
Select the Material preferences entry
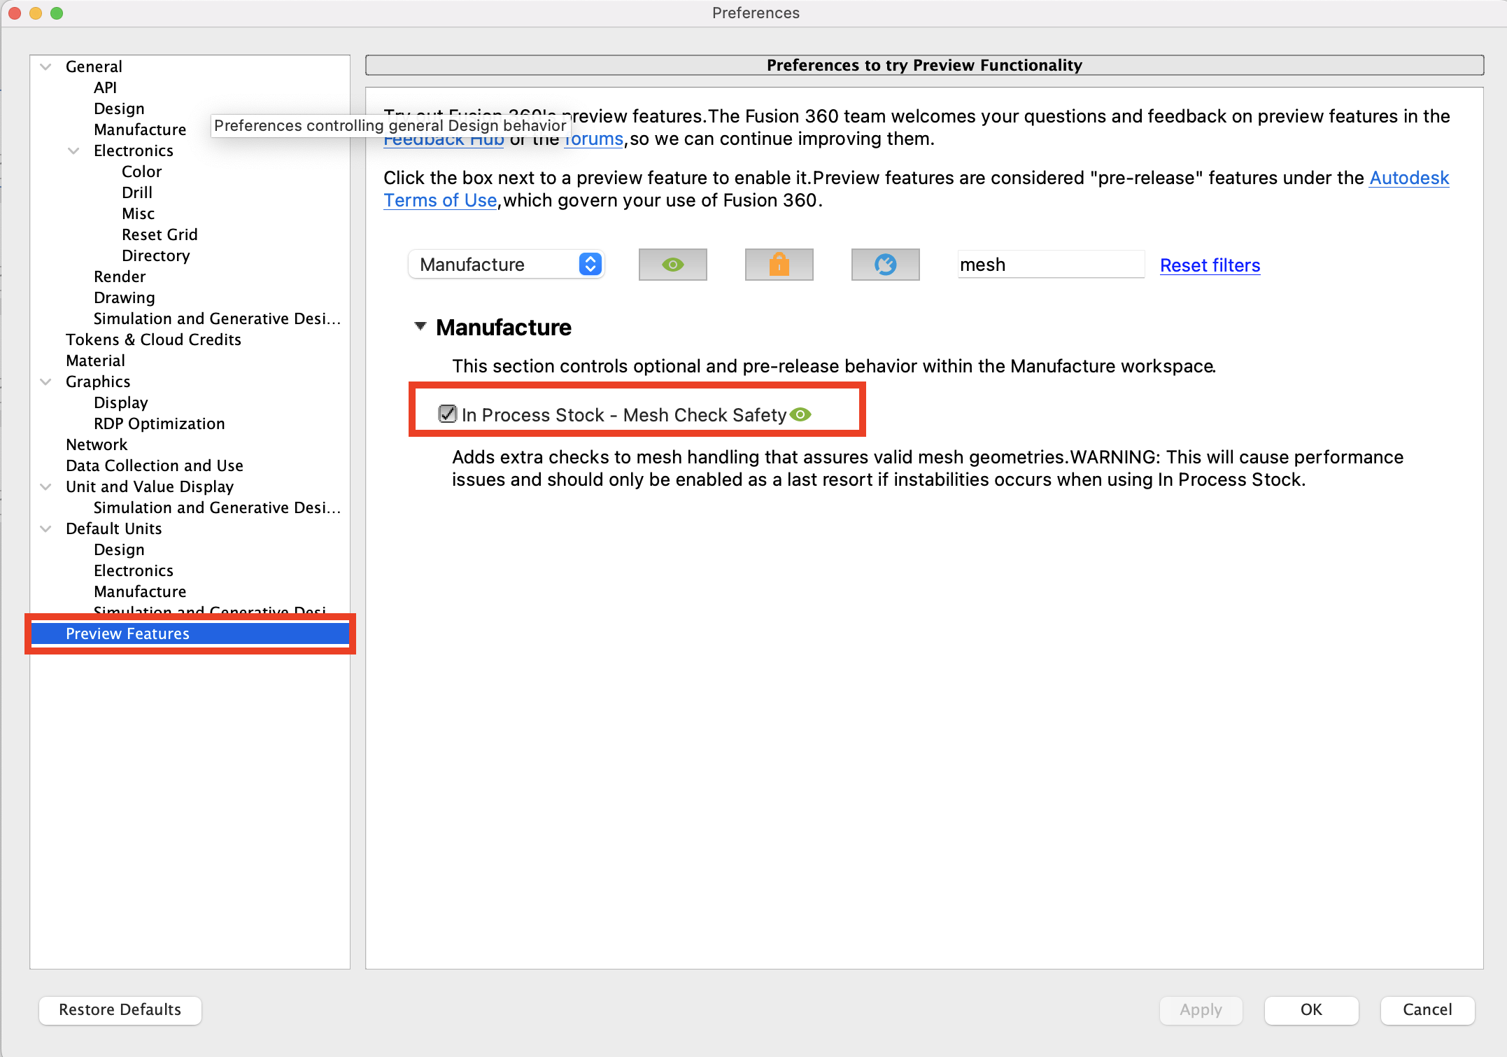pos(95,360)
